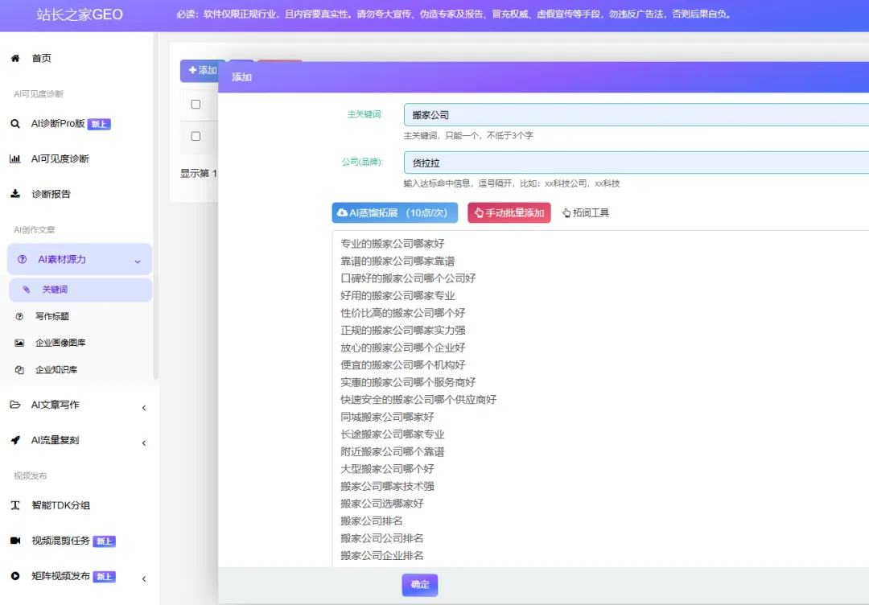Click the home icon beside 首页

tap(15, 58)
